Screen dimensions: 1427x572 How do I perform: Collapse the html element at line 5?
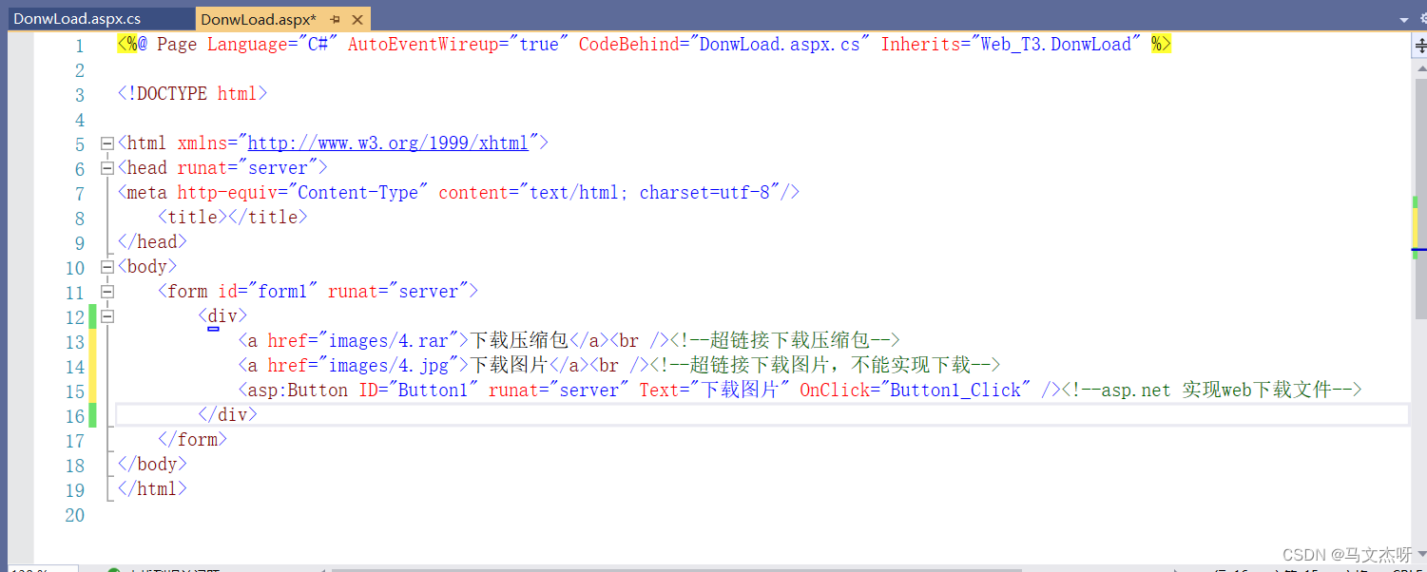pyautogui.click(x=106, y=143)
